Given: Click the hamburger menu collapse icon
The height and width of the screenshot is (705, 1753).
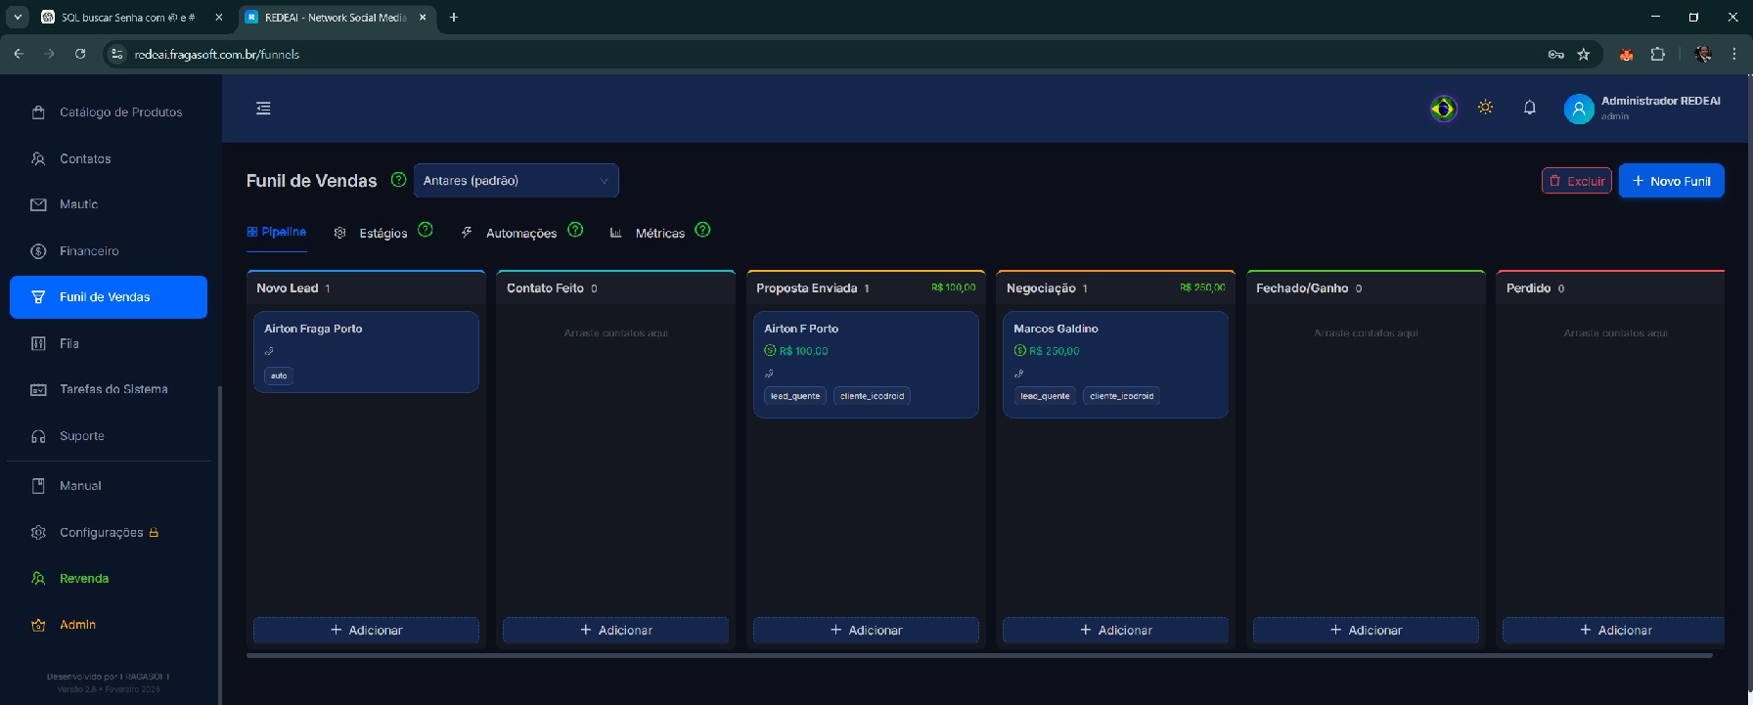Looking at the screenshot, I should [x=263, y=109].
